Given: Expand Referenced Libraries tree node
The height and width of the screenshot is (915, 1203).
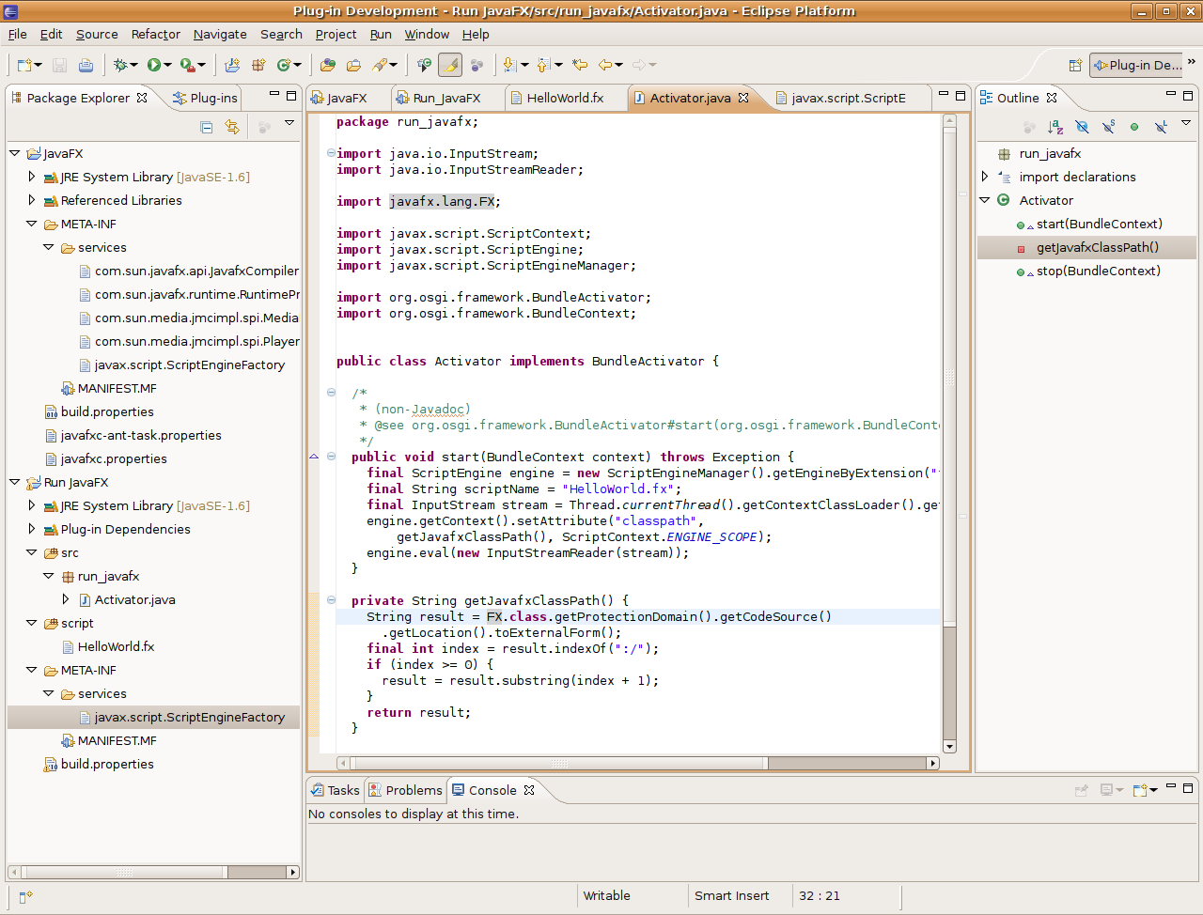Looking at the screenshot, I should pyautogui.click(x=32, y=200).
